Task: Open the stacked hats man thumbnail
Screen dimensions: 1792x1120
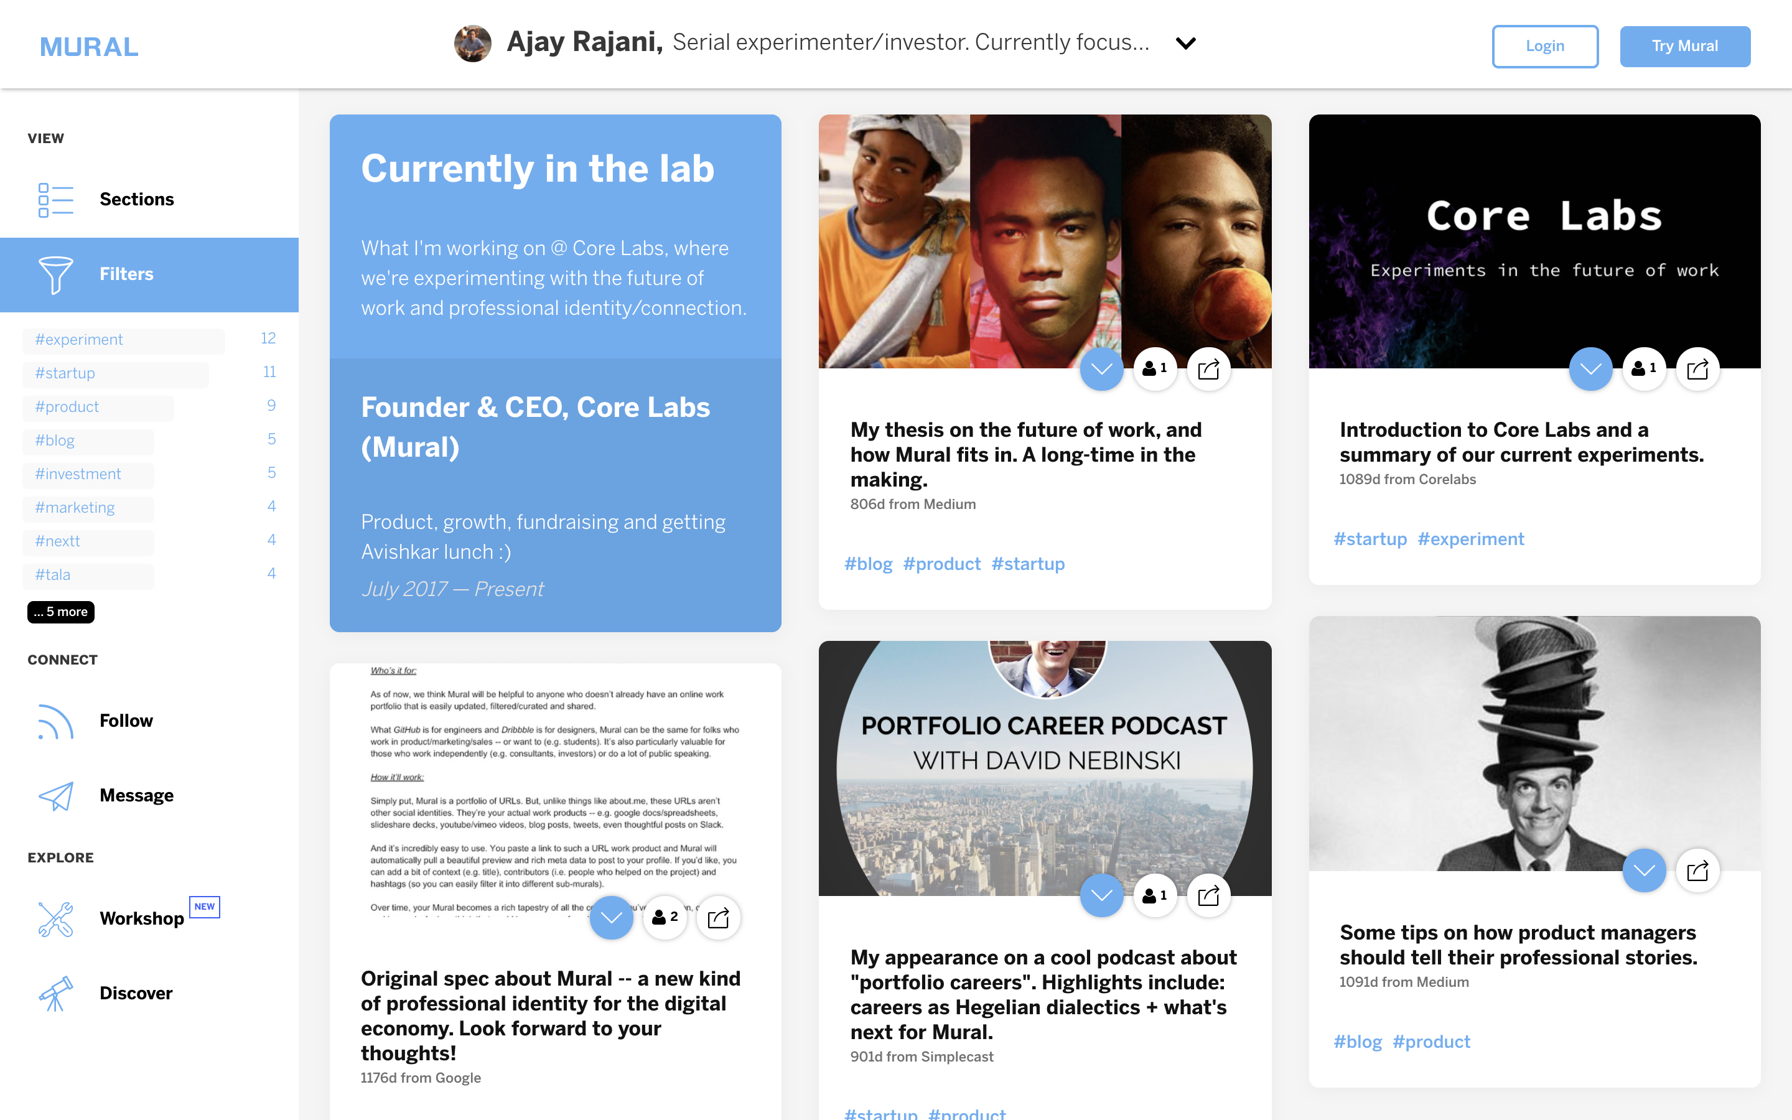Action: (x=1534, y=744)
